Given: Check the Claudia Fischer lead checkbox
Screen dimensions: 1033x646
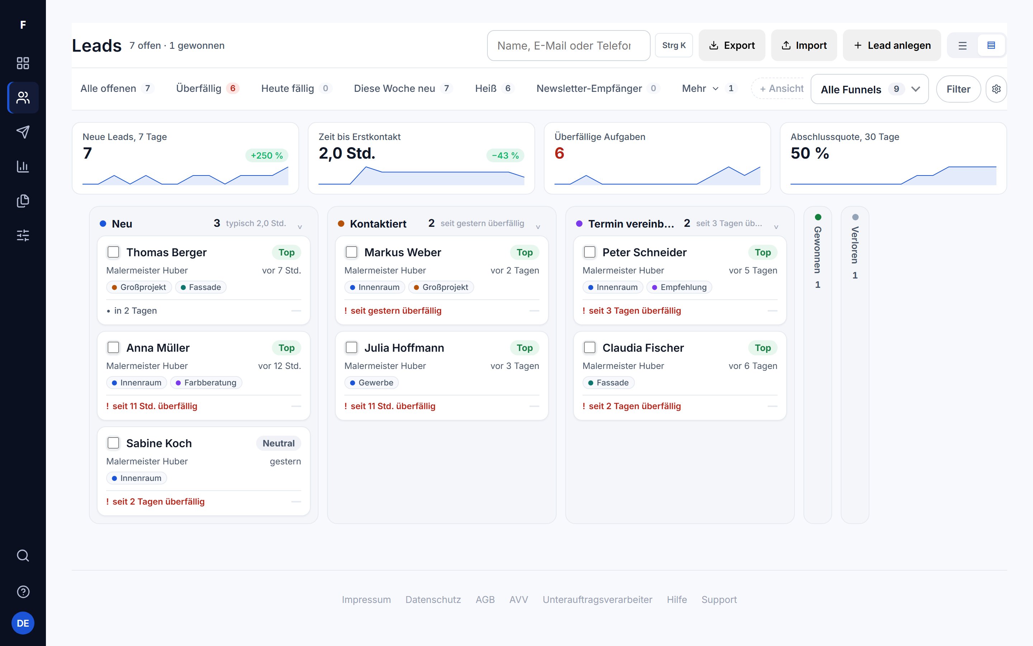Looking at the screenshot, I should click(x=590, y=348).
